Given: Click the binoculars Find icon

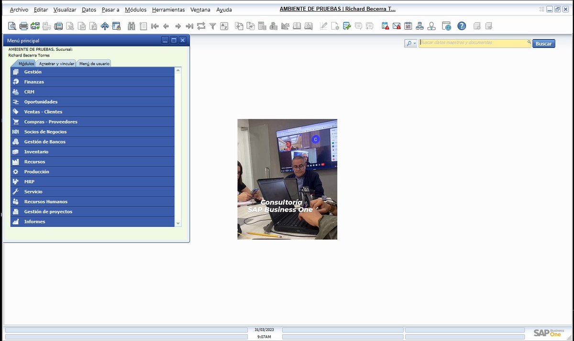Looking at the screenshot, I should (131, 26).
